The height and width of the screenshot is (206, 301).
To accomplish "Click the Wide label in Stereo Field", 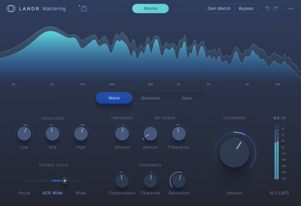I will [81, 193].
